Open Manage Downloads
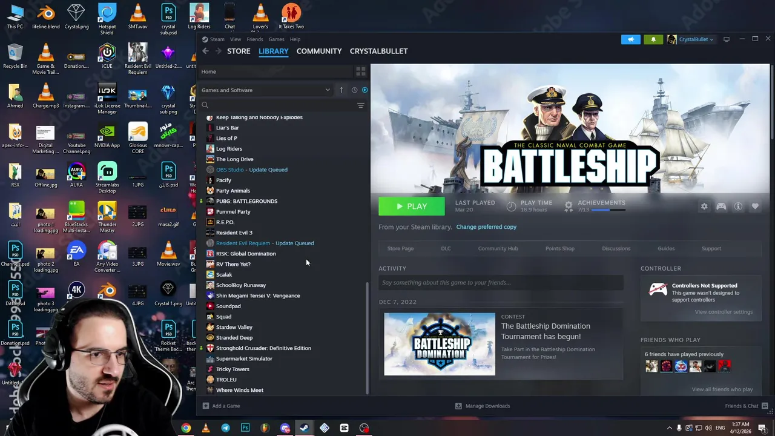The image size is (775, 436). 483,406
